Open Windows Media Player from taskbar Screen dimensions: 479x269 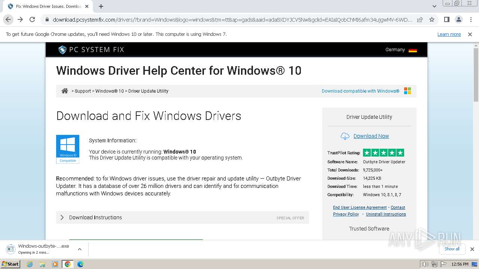[55, 264]
